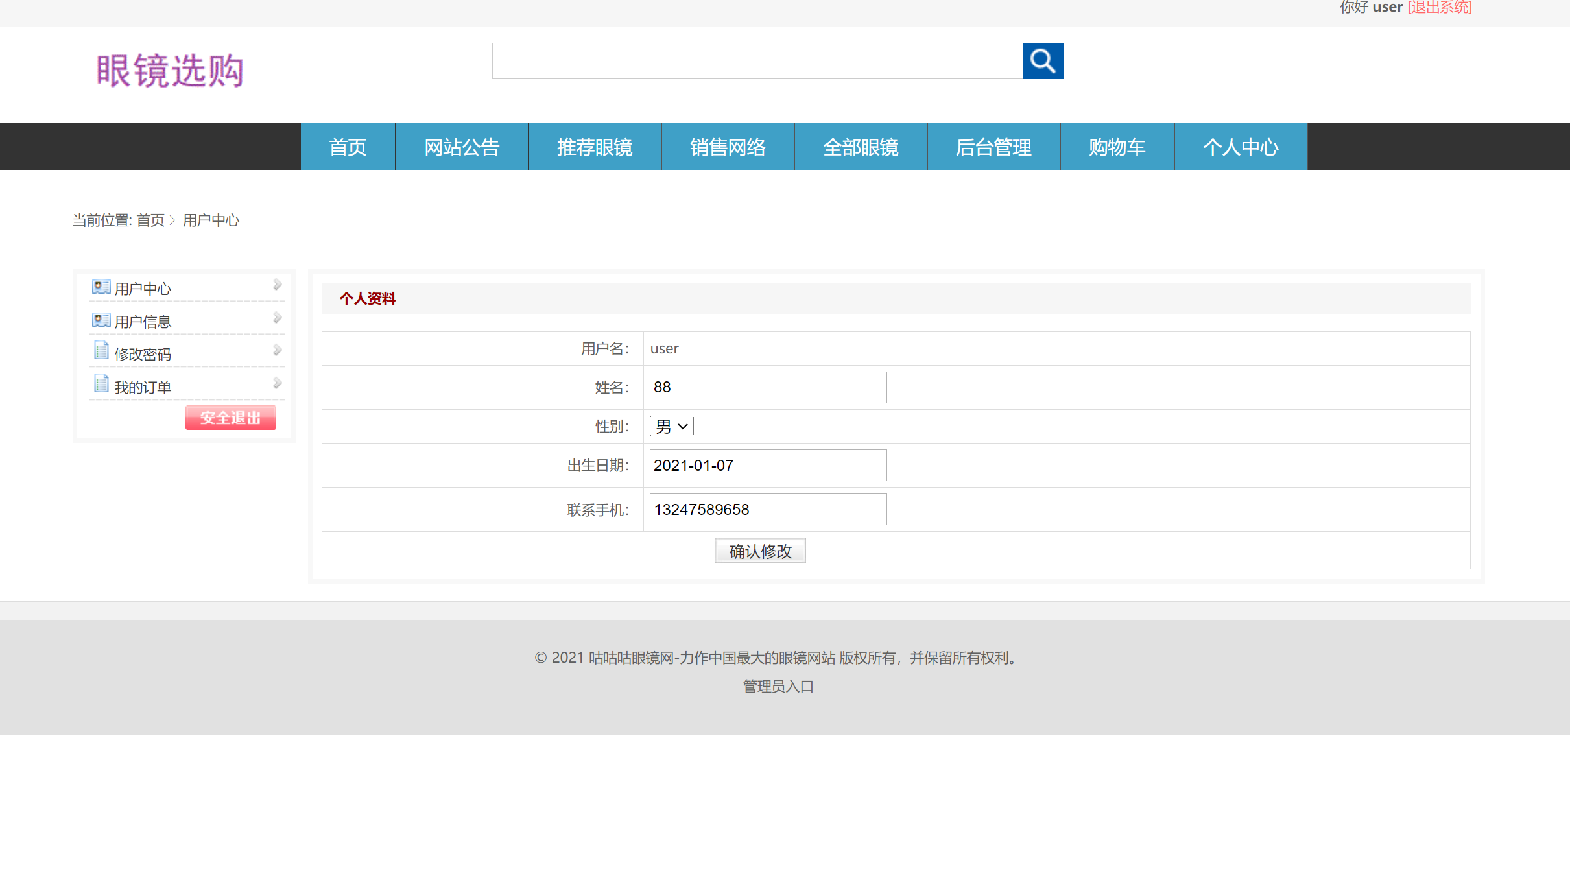Click the 用户中心 sidebar profile icon
The height and width of the screenshot is (891, 1570).
101,287
